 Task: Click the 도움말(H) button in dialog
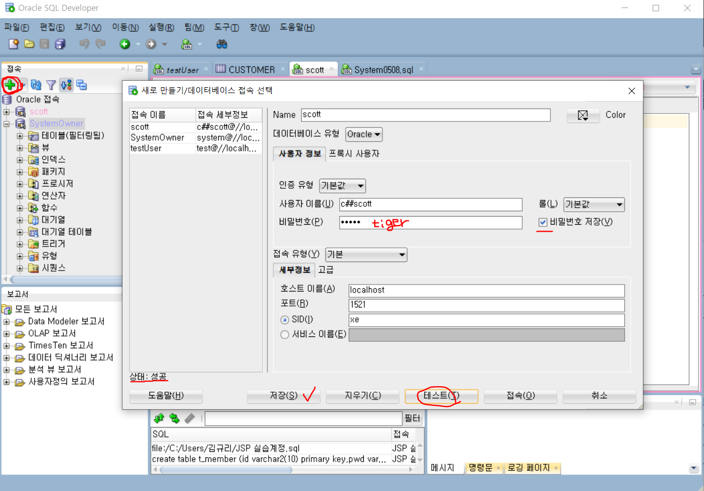coord(166,396)
